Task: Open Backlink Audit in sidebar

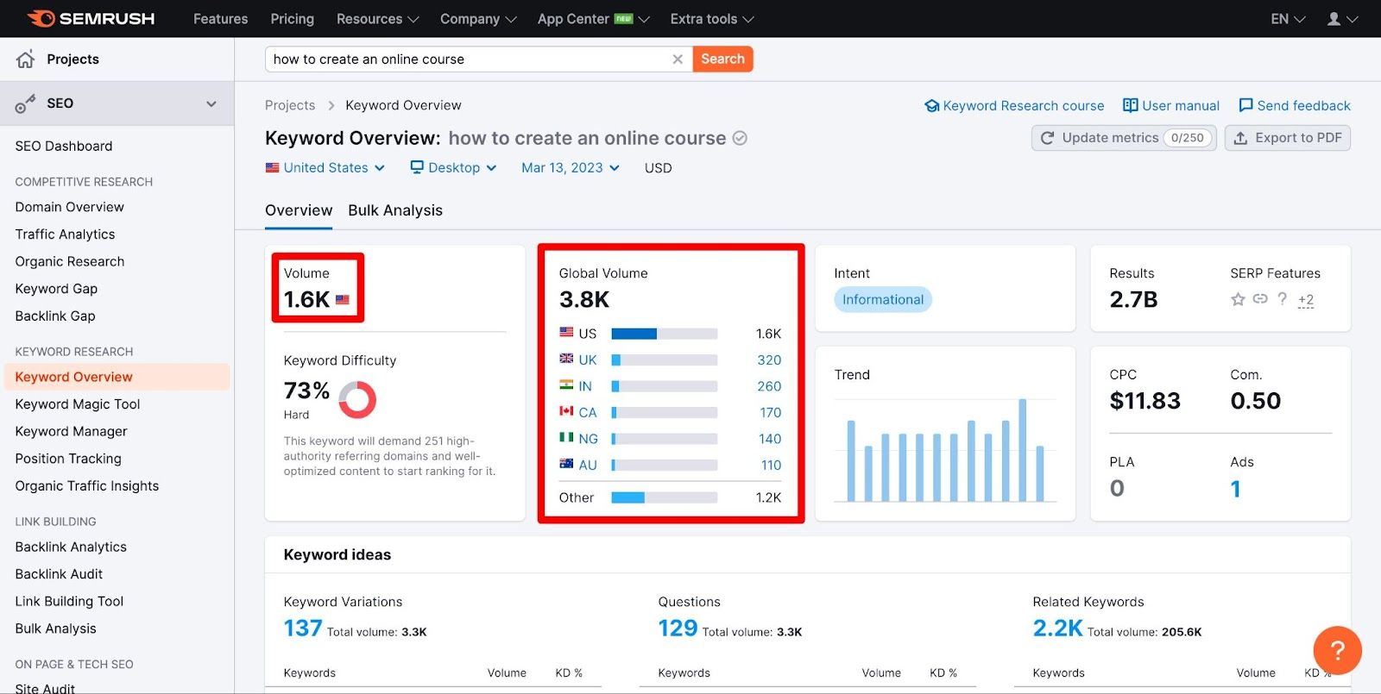Action: [x=59, y=574]
